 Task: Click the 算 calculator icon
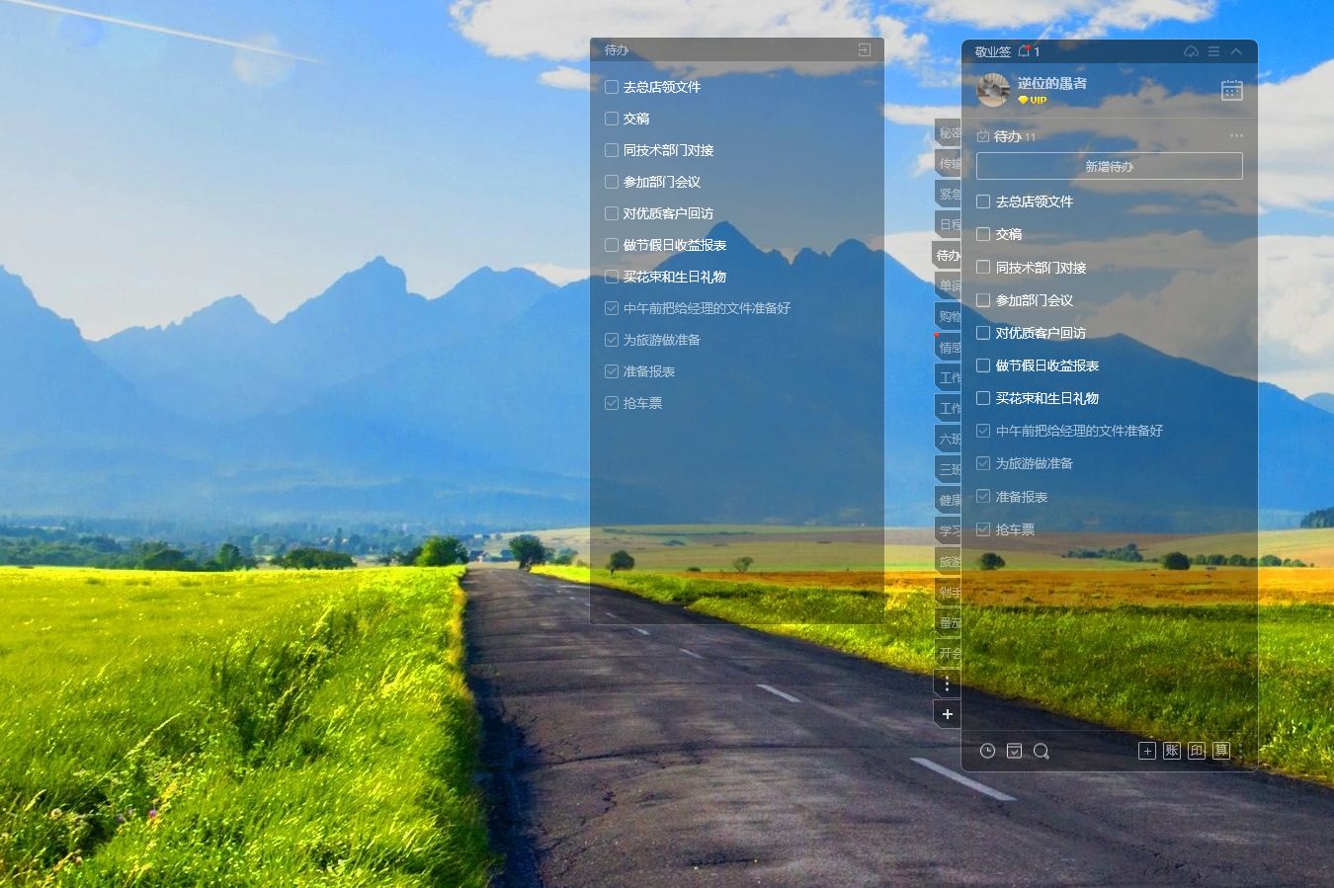[1221, 751]
